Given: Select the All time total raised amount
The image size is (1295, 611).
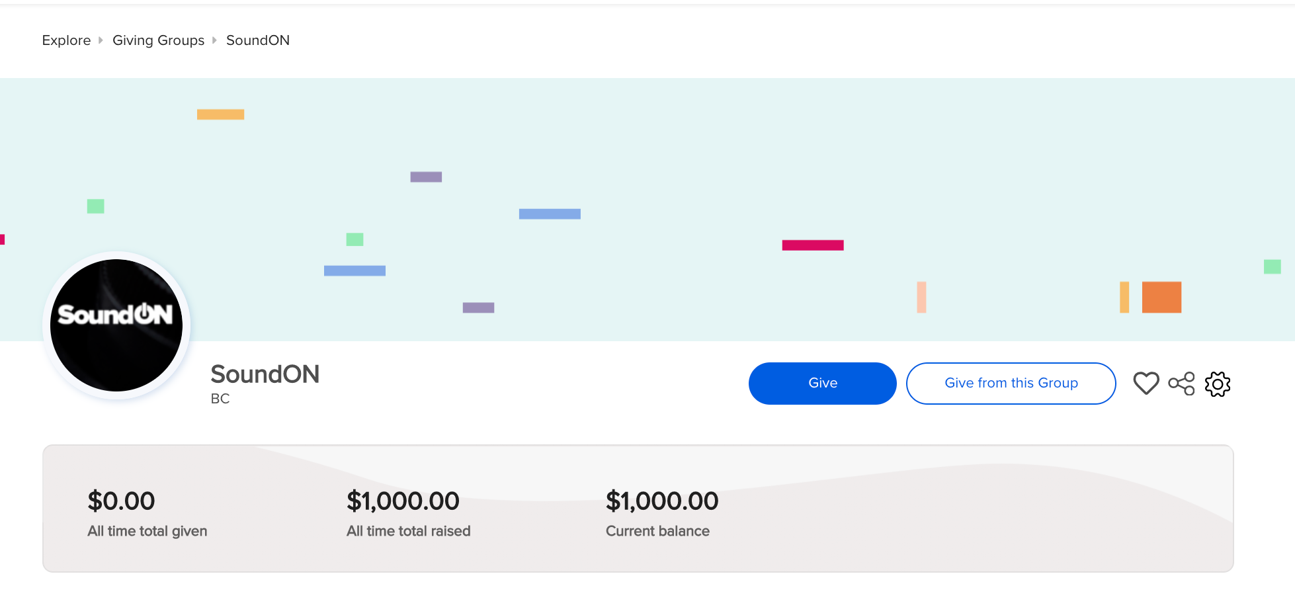Looking at the screenshot, I should (403, 501).
